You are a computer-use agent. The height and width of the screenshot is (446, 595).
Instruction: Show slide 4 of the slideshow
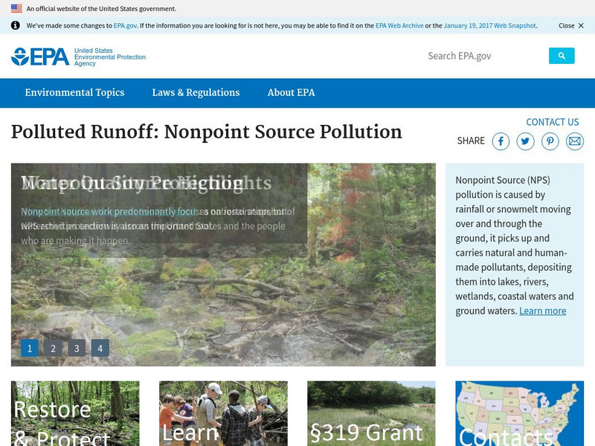(100, 348)
